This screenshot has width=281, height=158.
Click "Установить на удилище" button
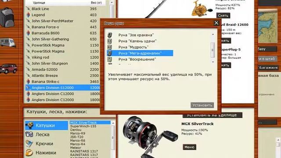pos(213,115)
